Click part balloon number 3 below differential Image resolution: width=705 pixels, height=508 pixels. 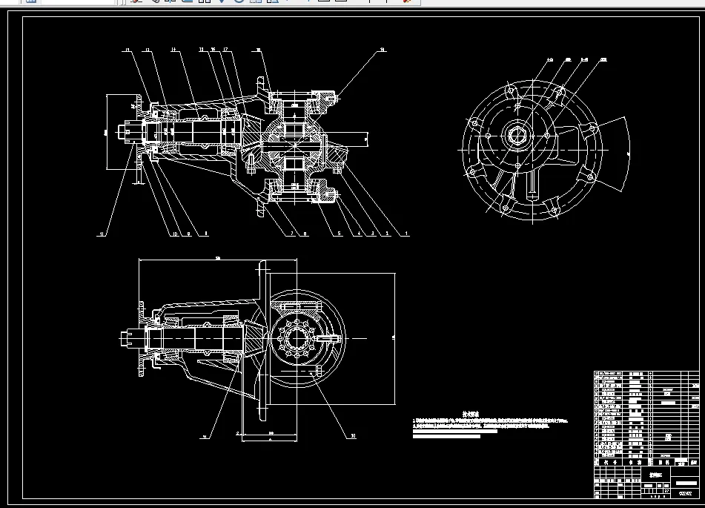tap(373, 234)
